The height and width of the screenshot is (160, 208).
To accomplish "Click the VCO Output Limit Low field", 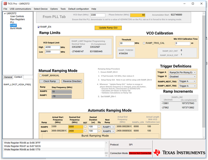I will pos(53,52).
